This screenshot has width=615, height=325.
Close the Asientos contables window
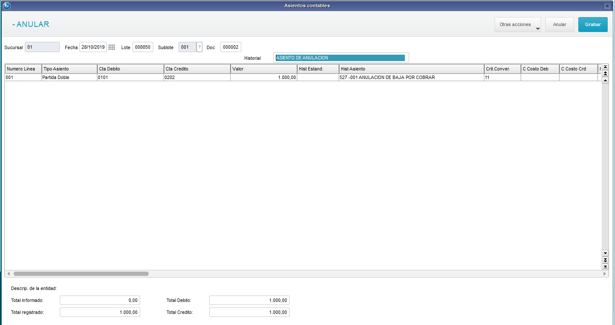click(x=607, y=6)
